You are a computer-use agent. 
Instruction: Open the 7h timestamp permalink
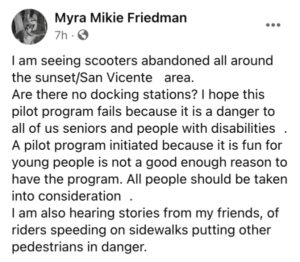61,35
